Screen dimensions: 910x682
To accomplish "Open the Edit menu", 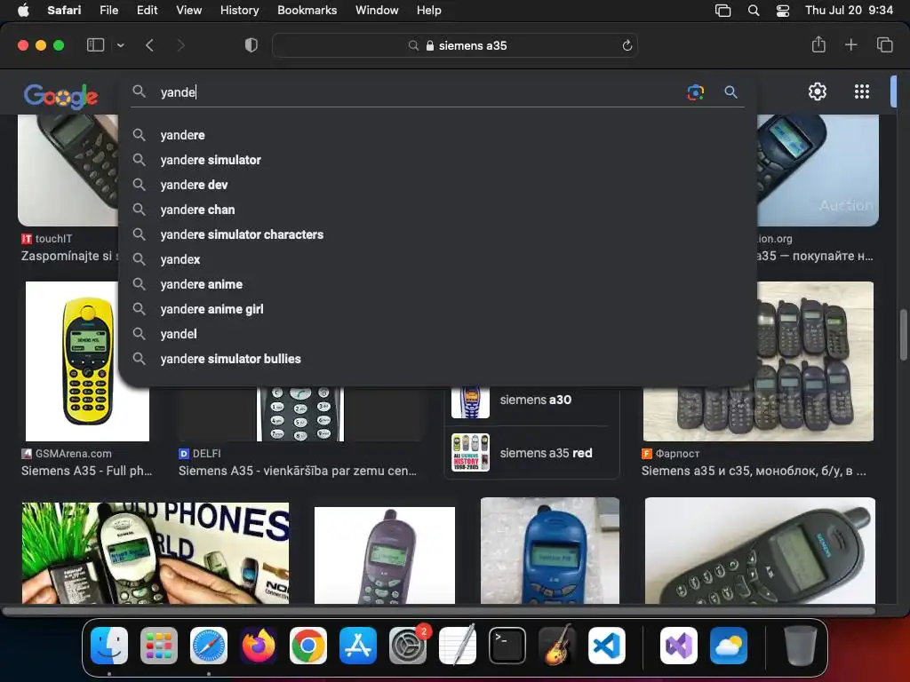I will coord(147,10).
